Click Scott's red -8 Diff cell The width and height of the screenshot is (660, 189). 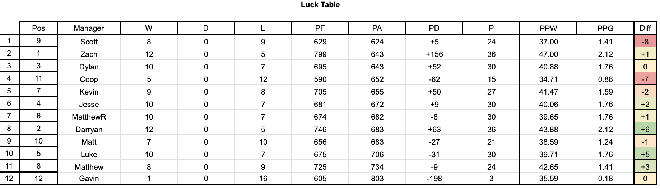[x=645, y=42]
